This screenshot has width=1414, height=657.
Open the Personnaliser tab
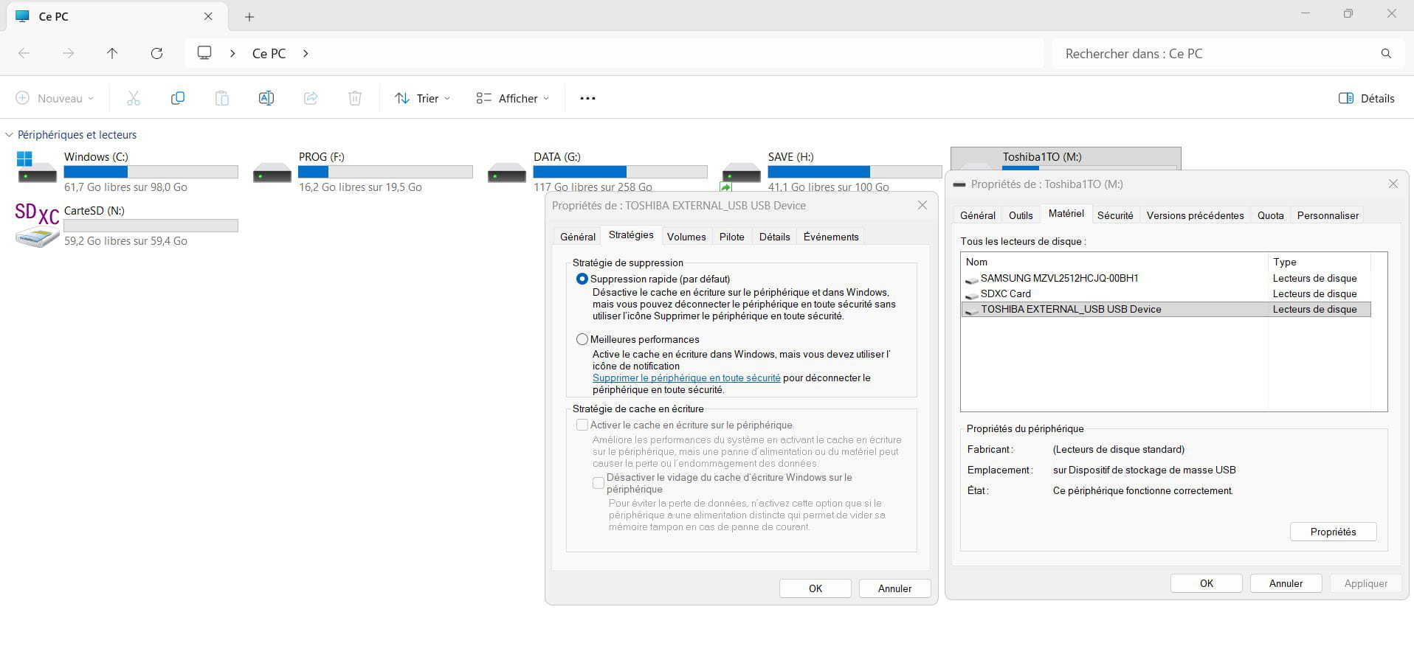[1328, 215]
